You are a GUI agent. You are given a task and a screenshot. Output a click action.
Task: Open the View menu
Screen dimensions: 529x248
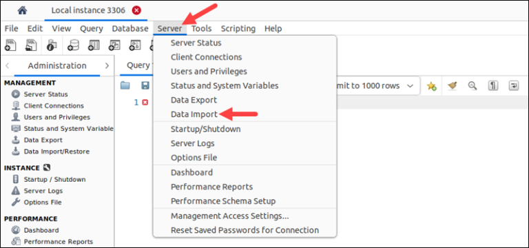pyautogui.click(x=61, y=29)
